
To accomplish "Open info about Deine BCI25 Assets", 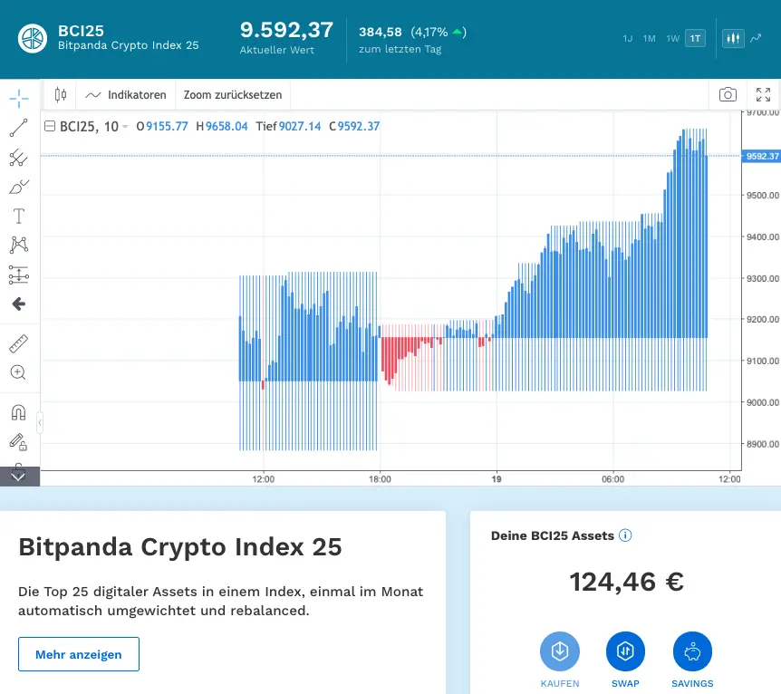I will (625, 535).
